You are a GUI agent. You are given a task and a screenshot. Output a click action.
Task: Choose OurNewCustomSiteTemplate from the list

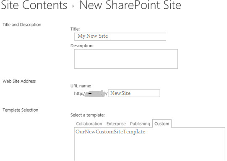coord(110,132)
